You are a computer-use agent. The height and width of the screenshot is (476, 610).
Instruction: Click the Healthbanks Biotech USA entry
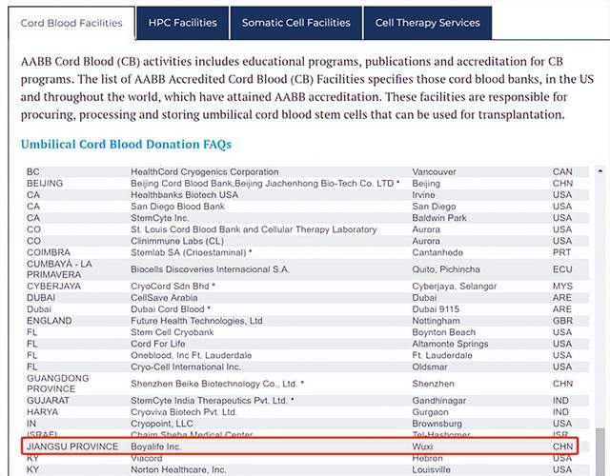(x=184, y=195)
